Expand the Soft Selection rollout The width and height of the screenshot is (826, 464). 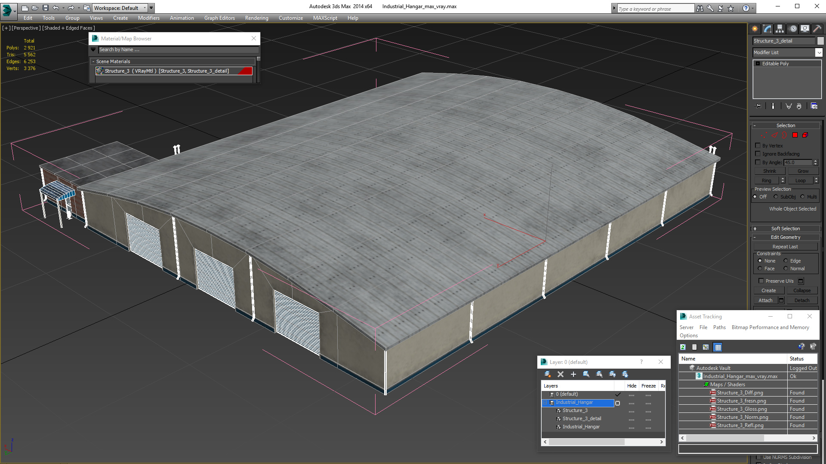[786, 229]
